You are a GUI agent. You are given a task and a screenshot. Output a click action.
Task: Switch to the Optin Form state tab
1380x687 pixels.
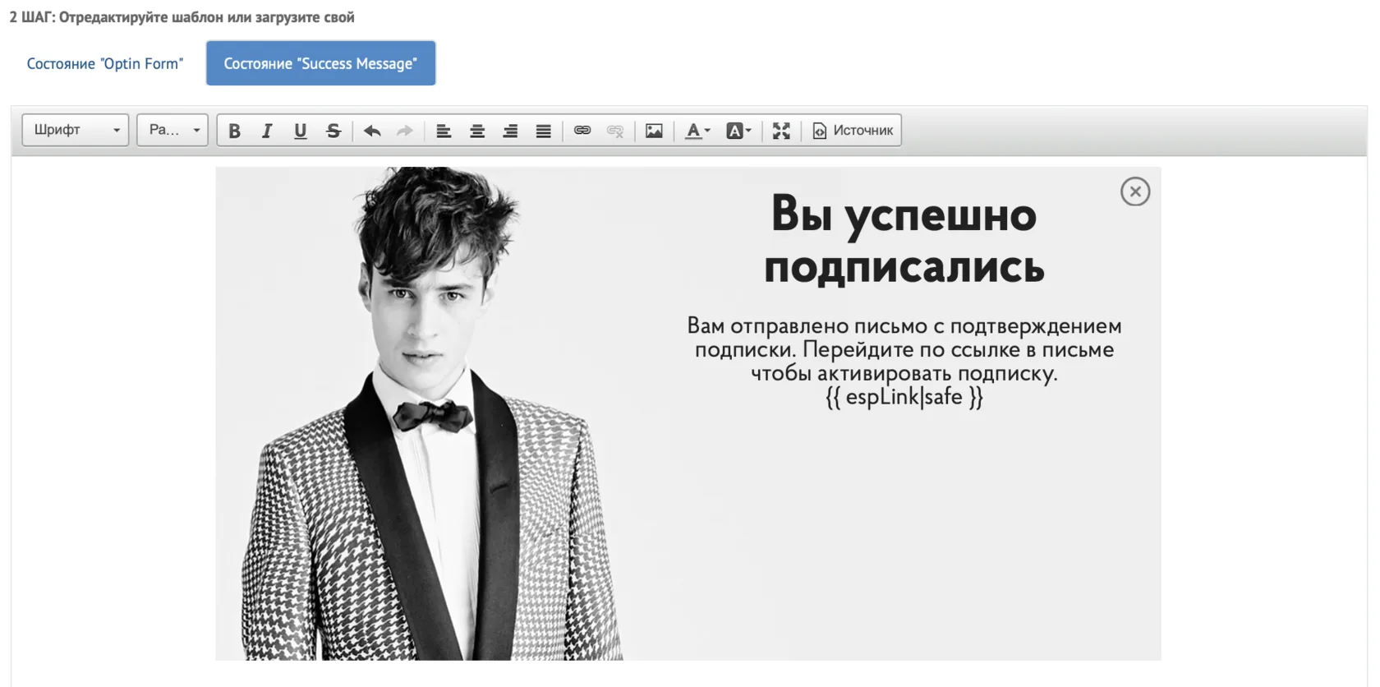pos(105,63)
